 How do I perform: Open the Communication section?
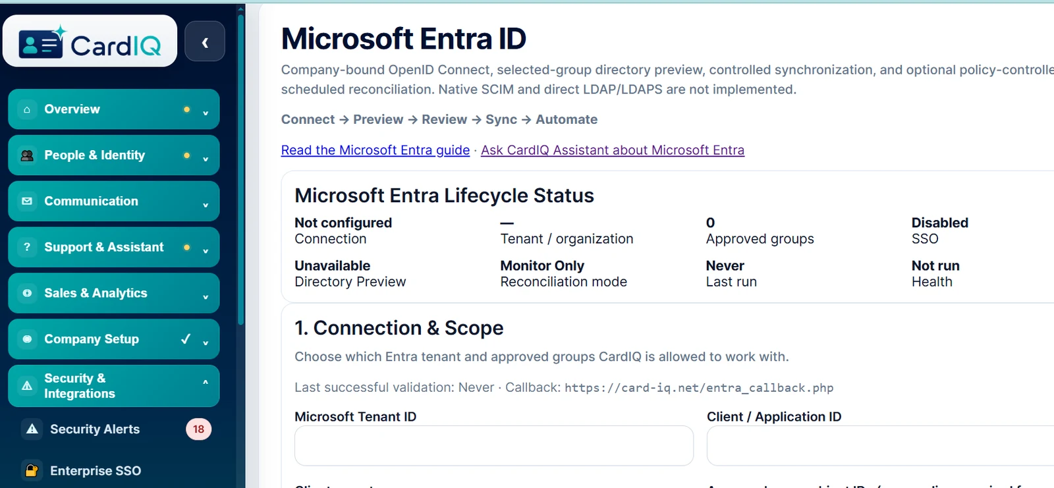point(113,202)
